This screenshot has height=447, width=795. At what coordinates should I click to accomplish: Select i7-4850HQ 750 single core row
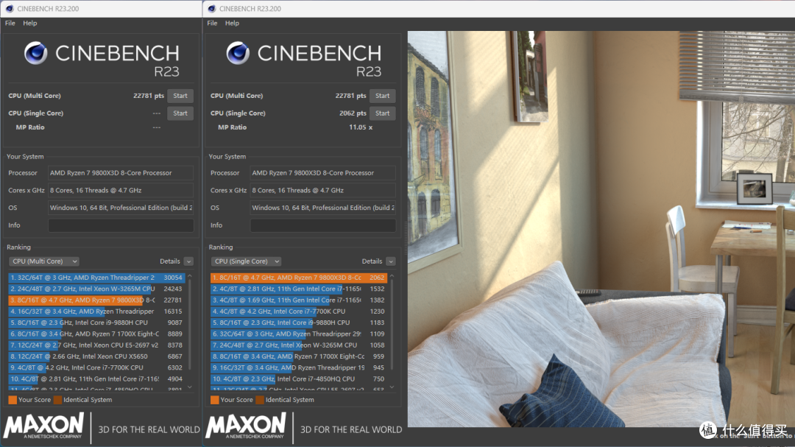click(x=299, y=379)
